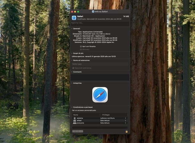Viewport: 195px width, 143px height.
Task: Click the 14 MB size label
Action: (x=126, y=16)
